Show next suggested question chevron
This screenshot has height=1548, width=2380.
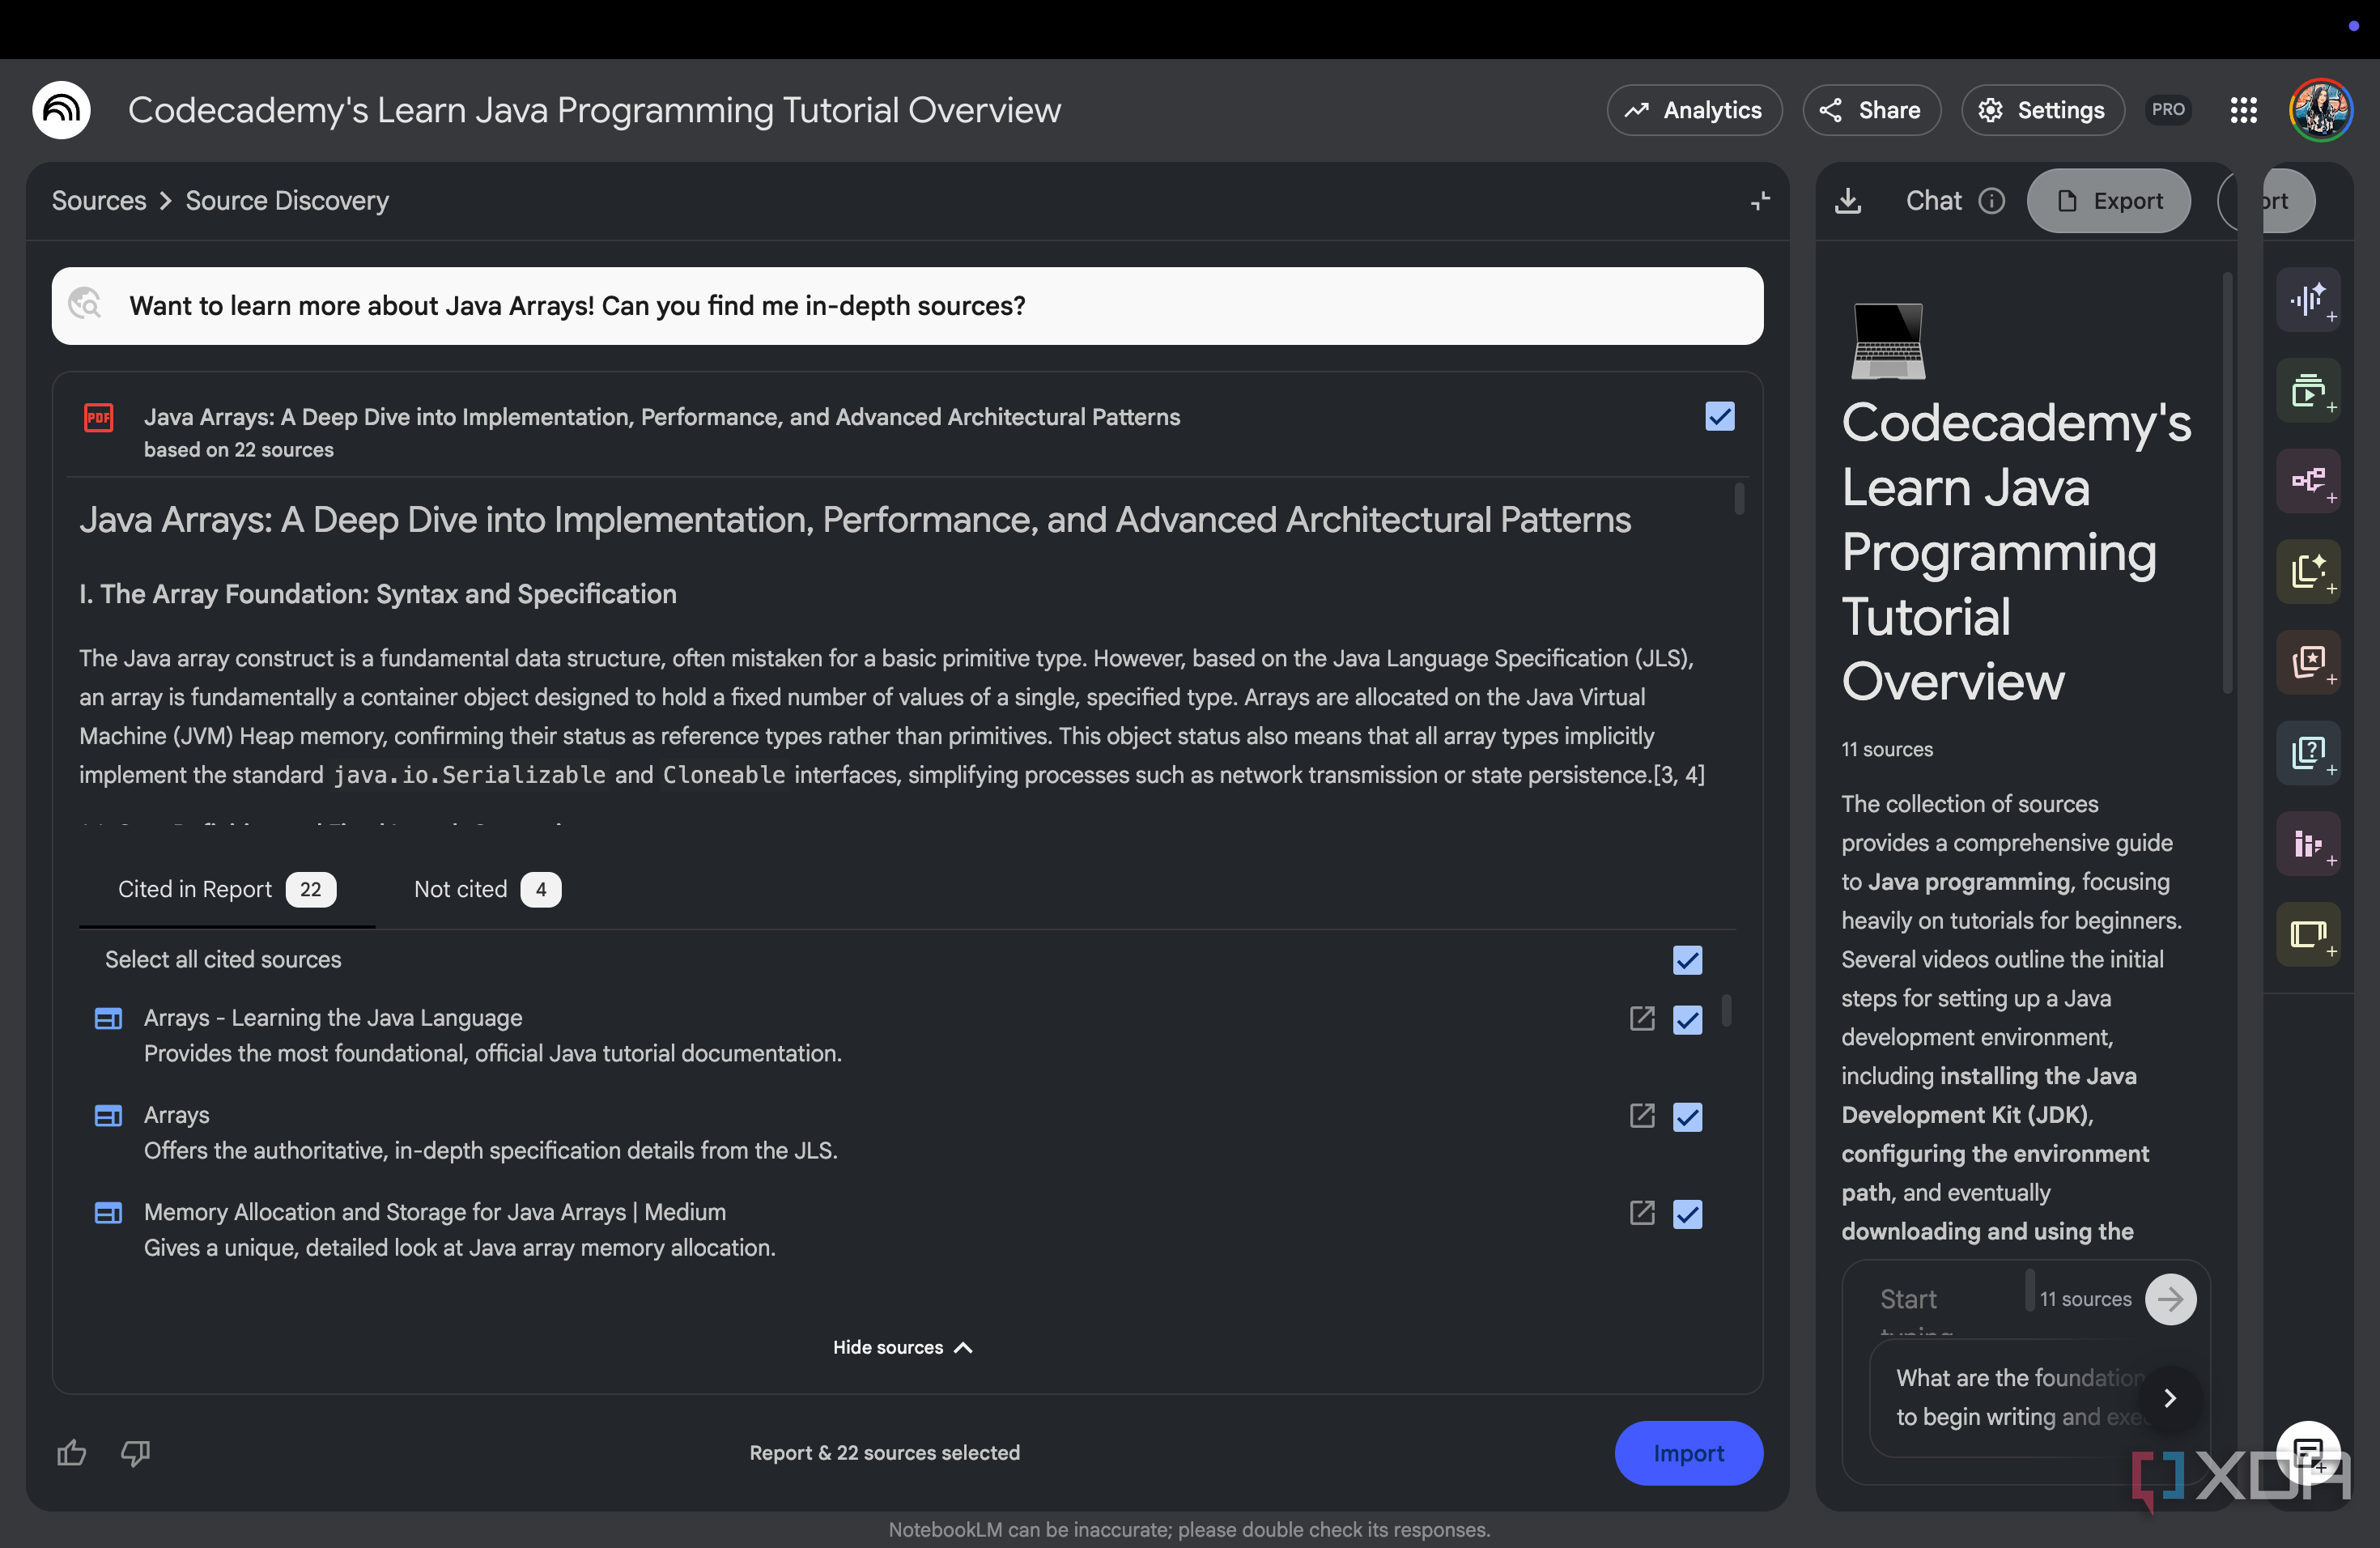(2169, 1398)
